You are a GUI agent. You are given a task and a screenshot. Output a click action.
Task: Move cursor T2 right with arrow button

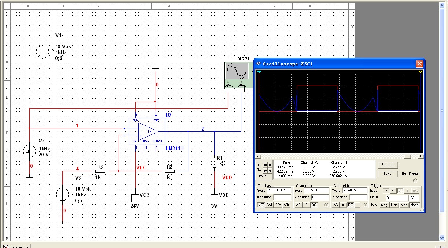(x=270, y=171)
